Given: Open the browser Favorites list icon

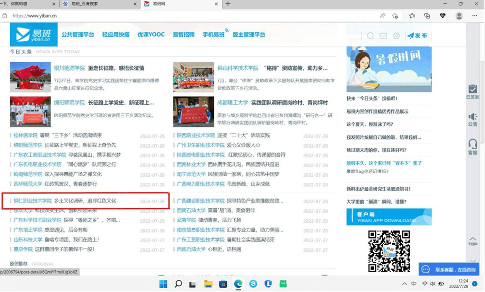Looking at the screenshot, I should [x=412, y=16].
